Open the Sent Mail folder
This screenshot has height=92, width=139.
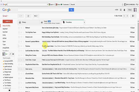[5, 32]
